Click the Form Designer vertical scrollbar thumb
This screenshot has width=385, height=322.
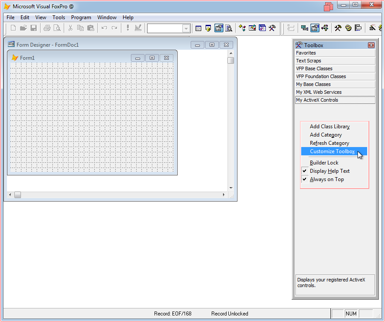pos(231,60)
